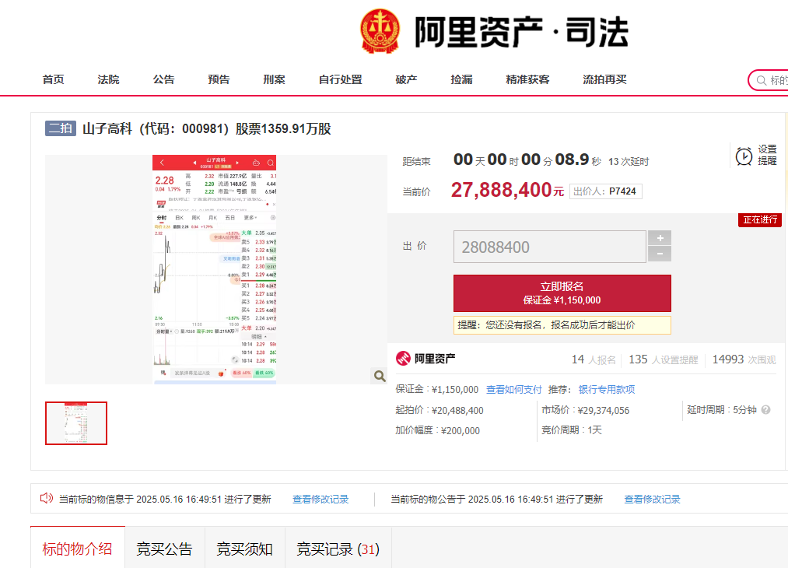Image resolution: width=788 pixels, height=568 pixels.
Task: Click the 阿里资产 red round logo
Action: click(x=403, y=359)
